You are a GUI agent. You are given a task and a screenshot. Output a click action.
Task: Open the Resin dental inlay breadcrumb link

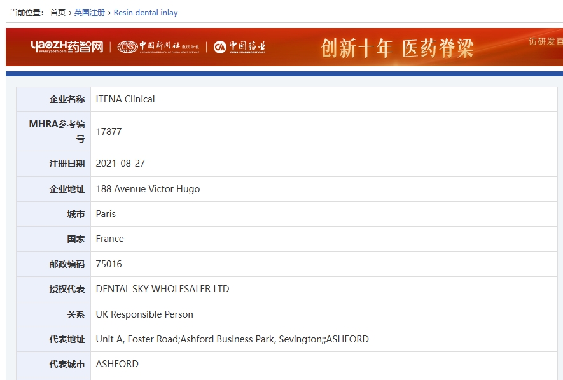(x=146, y=13)
